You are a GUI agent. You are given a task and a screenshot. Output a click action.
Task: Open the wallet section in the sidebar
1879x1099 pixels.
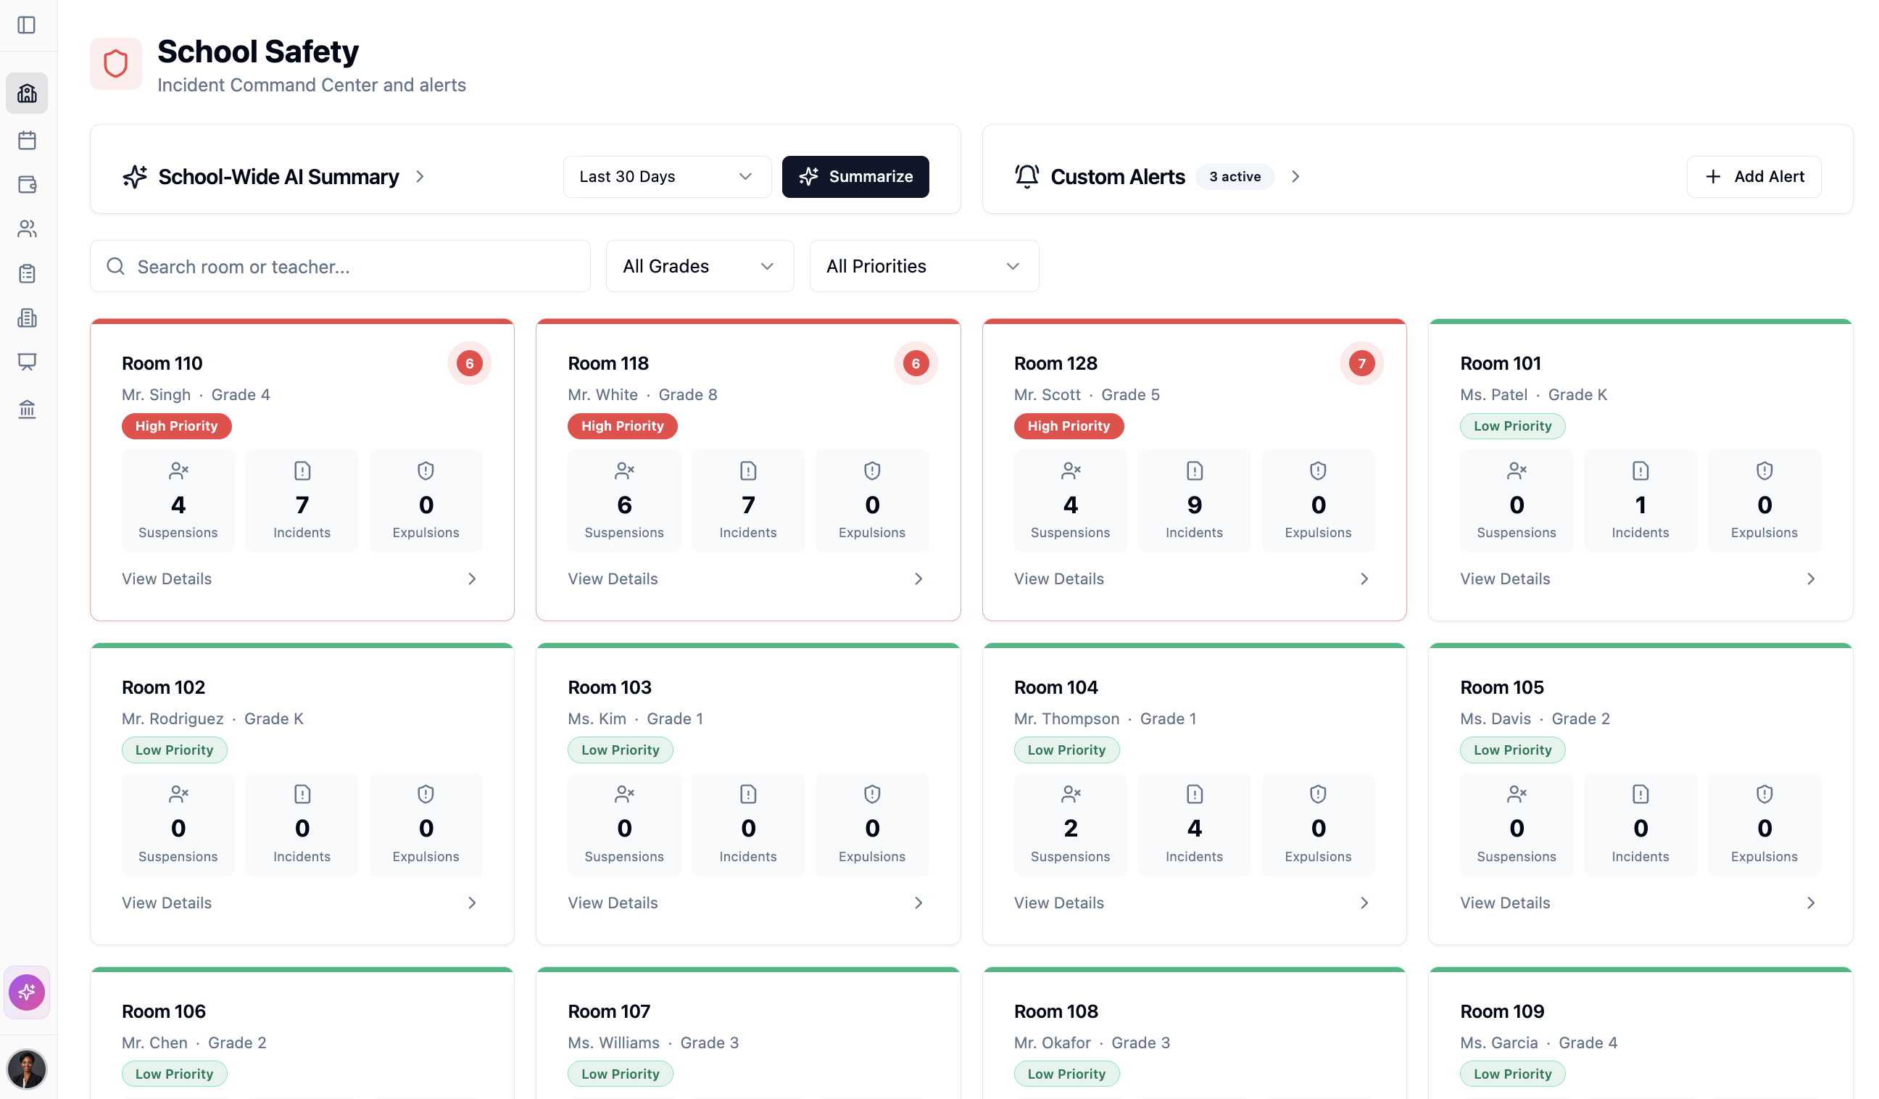(x=27, y=185)
